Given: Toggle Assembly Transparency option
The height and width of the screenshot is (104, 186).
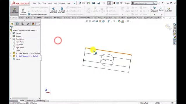Looking at the screenshot, I should [x=37, y=14].
